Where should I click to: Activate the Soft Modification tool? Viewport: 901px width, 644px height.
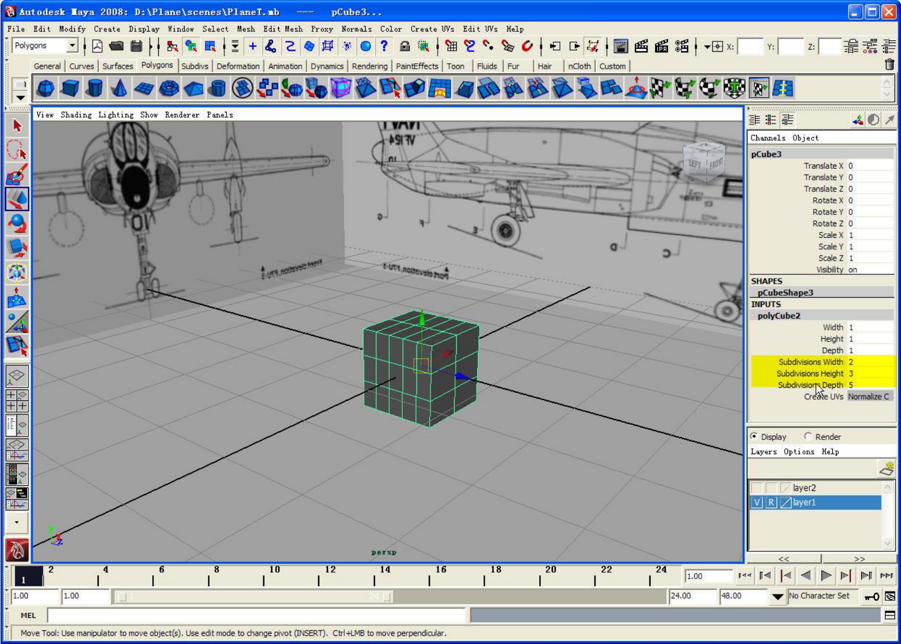click(x=17, y=297)
